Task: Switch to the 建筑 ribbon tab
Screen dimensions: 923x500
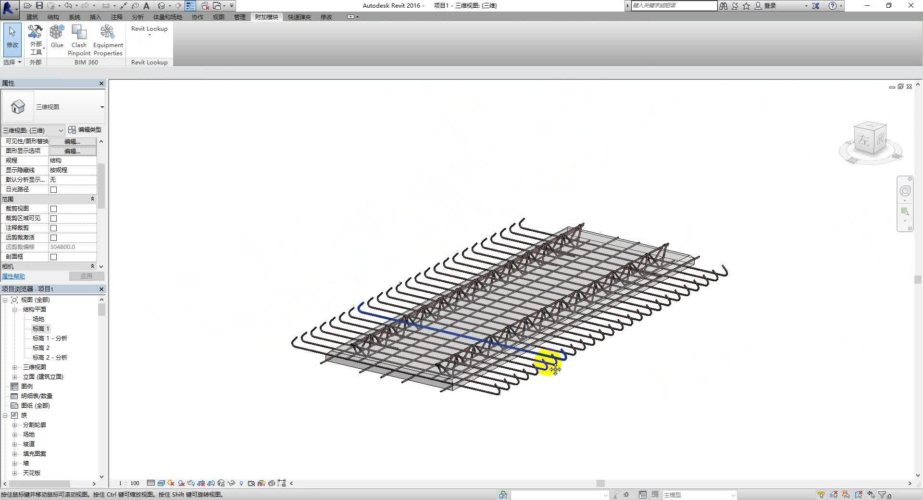Action: tap(32, 17)
